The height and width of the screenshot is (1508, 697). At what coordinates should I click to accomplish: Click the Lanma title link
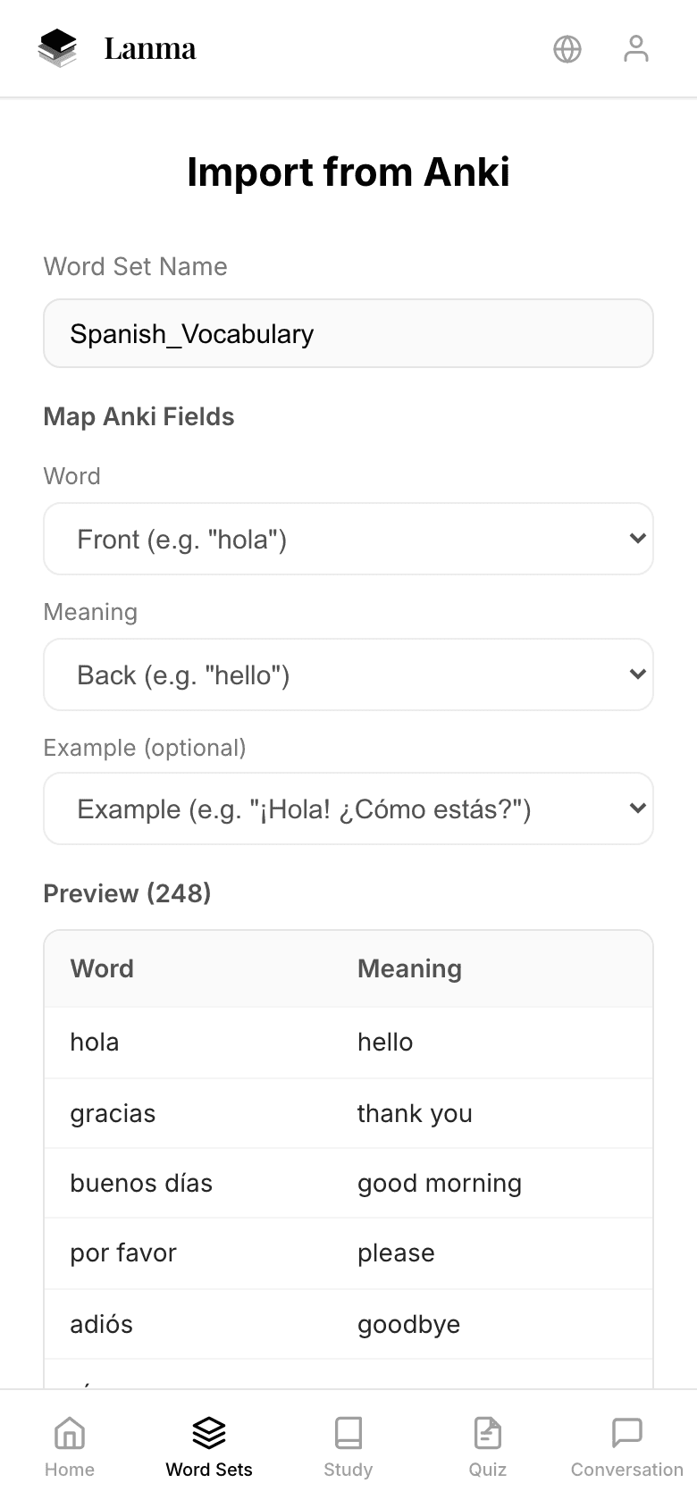[149, 49]
